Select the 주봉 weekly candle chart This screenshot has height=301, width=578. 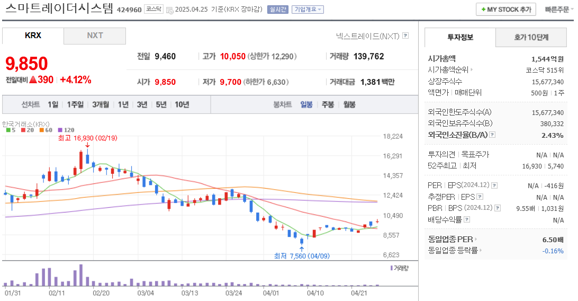click(x=328, y=105)
